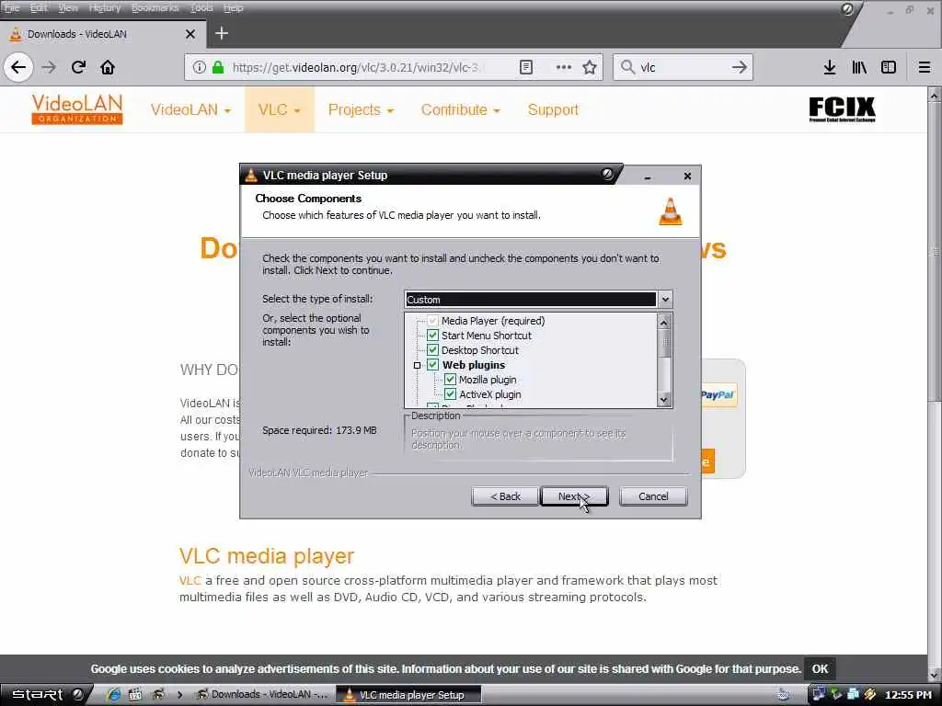This screenshot has width=942, height=706.
Task: Click Next in VLC setup
Action: tap(574, 496)
